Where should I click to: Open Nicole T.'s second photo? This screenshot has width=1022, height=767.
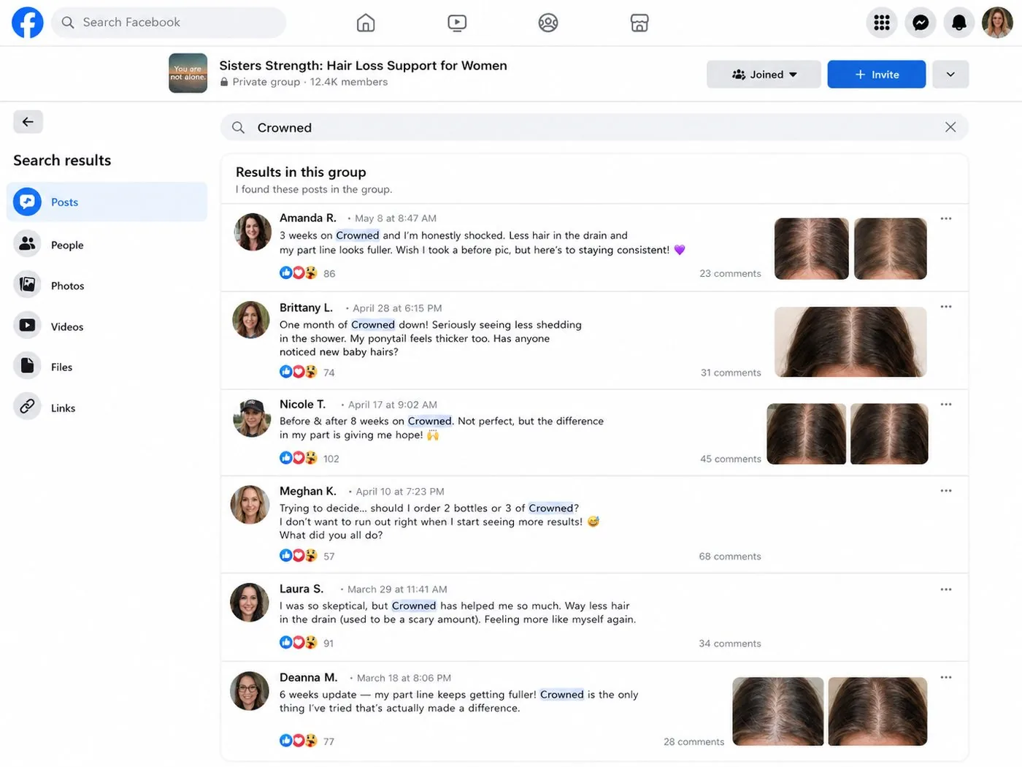(x=889, y=434)
